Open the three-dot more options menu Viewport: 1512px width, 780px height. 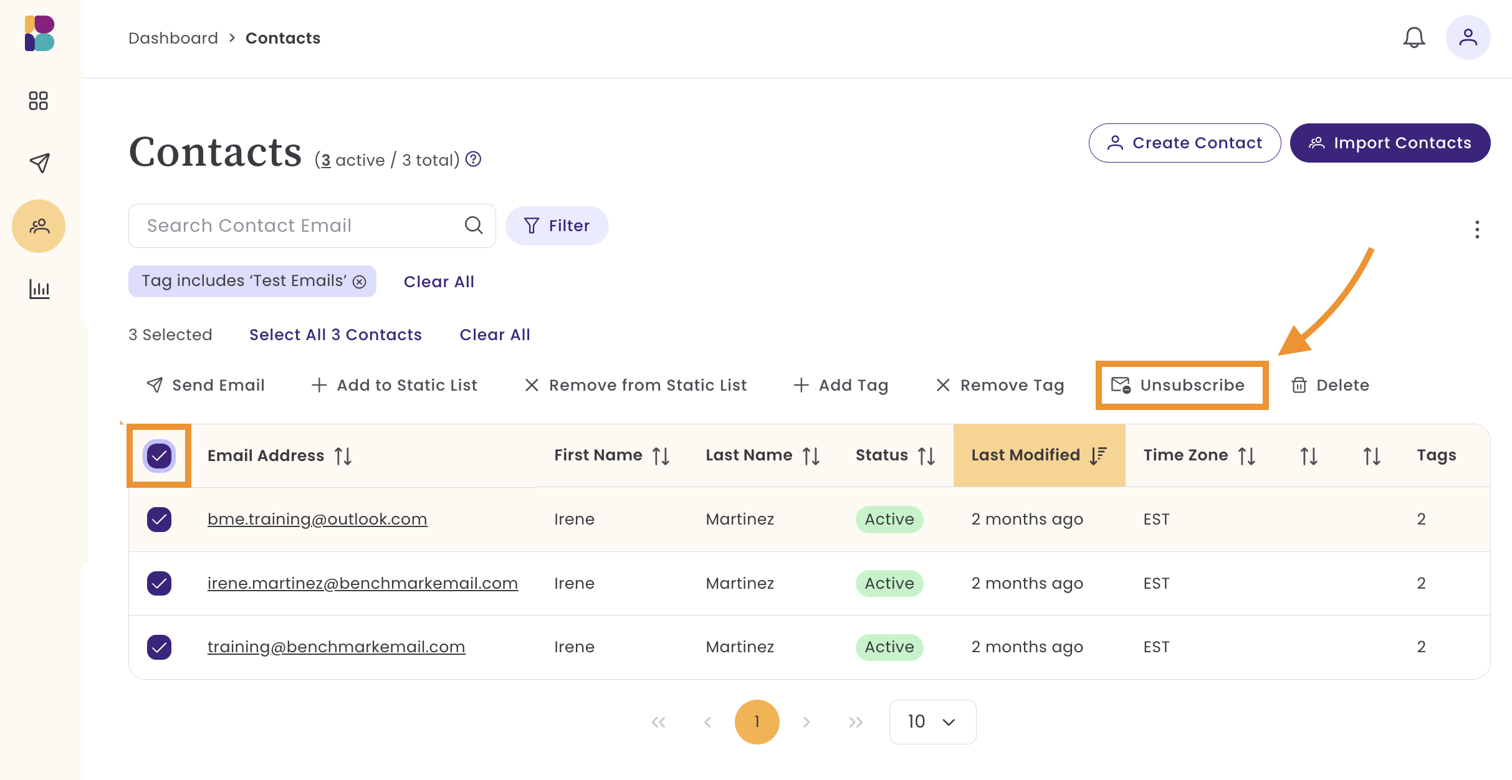point(1476,229)
